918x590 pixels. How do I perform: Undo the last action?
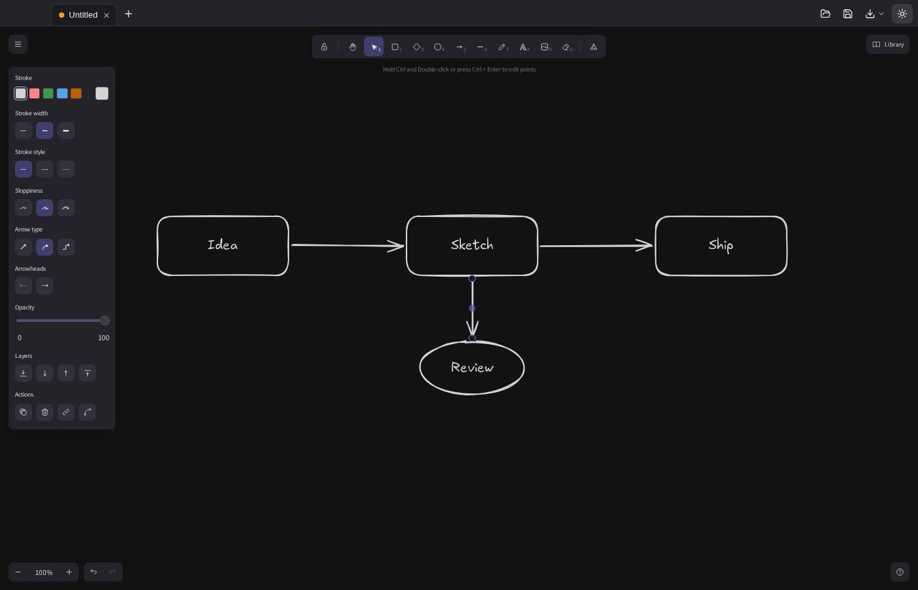point(94,572)
